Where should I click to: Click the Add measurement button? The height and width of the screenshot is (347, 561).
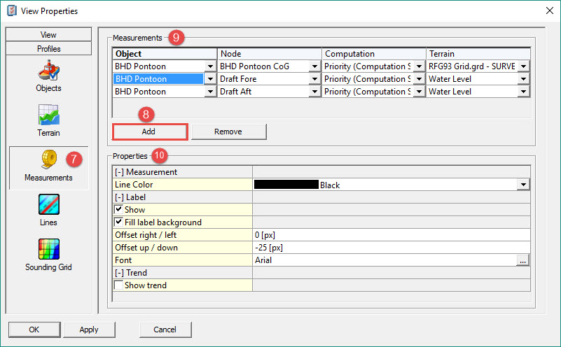click(150, 132)
